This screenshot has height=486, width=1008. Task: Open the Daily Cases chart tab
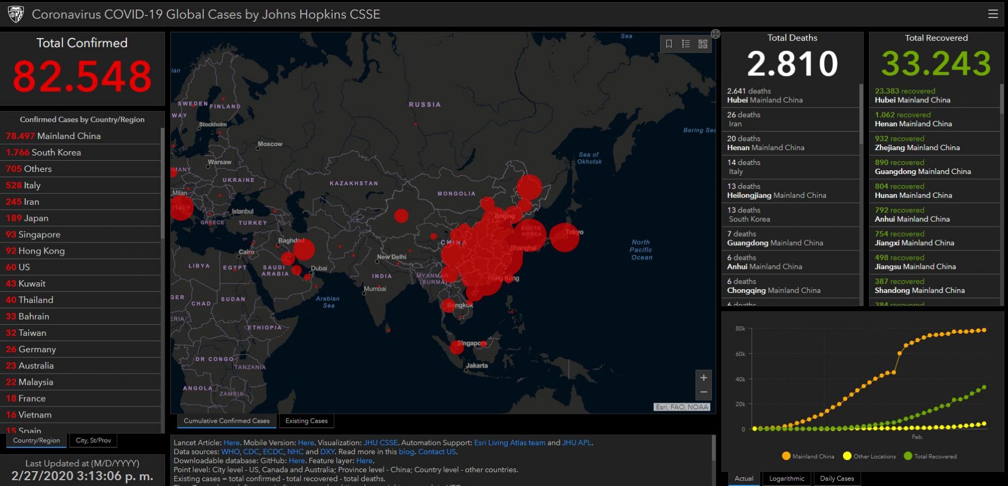[x=837, y=478]
